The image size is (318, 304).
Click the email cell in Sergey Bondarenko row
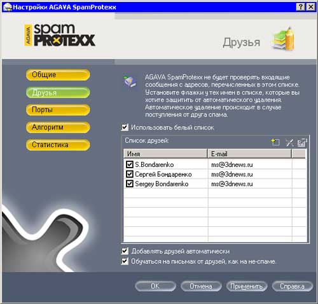232,184
